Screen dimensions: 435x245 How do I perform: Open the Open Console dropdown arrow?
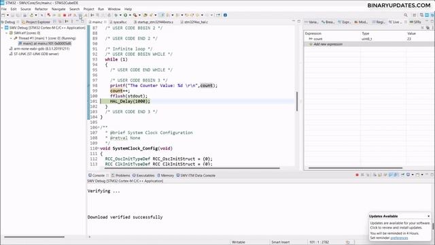click(x=422, y=175)
